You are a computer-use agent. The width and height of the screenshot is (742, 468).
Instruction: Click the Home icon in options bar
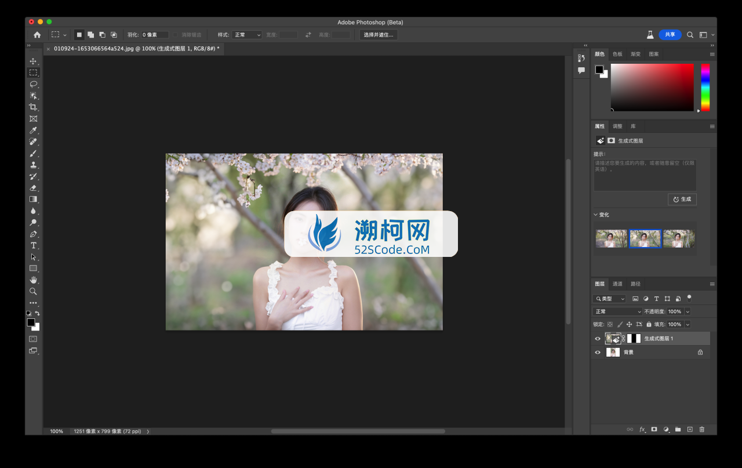tap(37, 35)
